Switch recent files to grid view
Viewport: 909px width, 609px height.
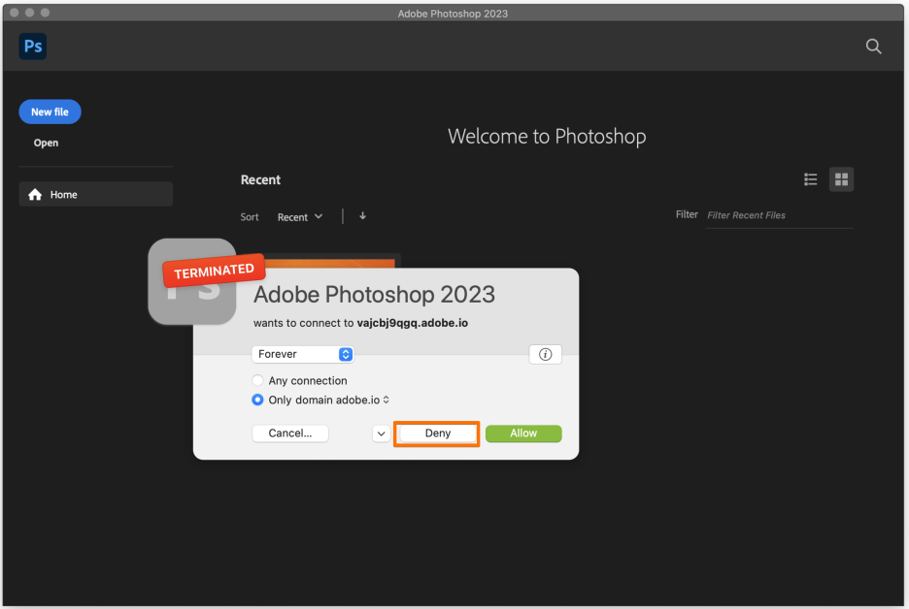pos(841,179)
